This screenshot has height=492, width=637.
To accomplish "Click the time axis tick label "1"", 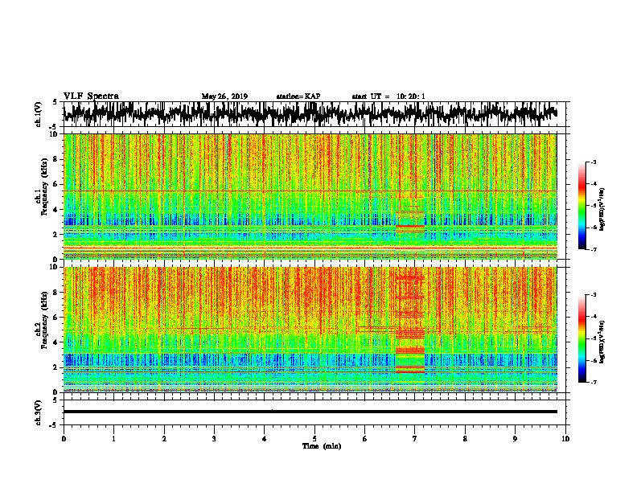I will (113, 439).
